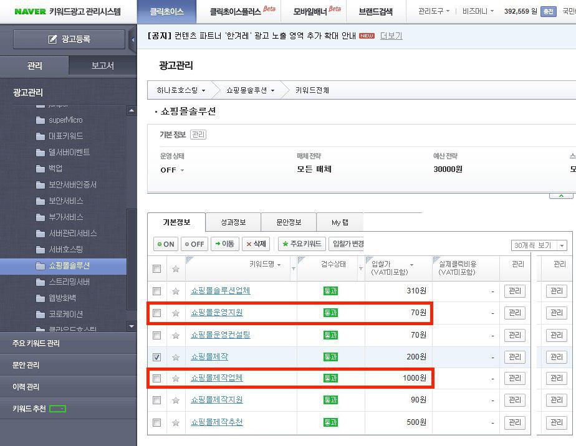
Task: Click the 삭제 delete button
Action: tap(256, 244)
